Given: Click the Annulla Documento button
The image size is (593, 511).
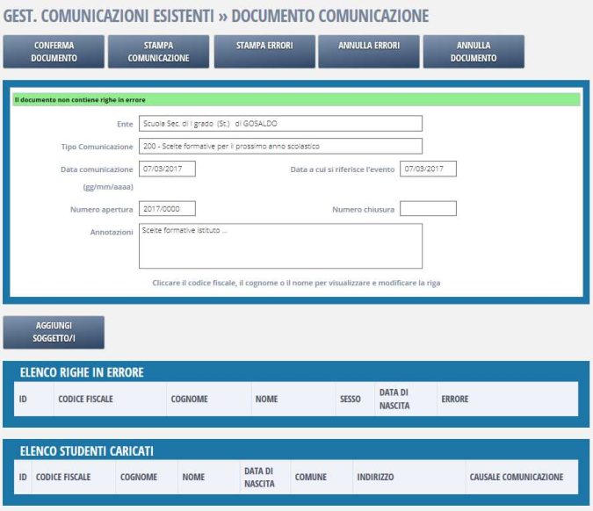Looking at the screenshot, I should click(474, 52).
